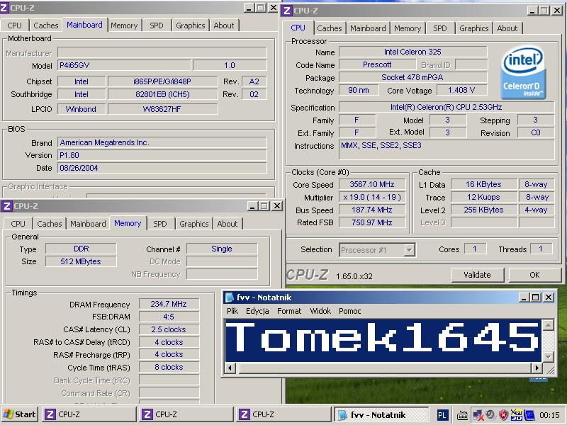This screenshot has height=425, width=567.
Task: Click the Notatnik vertical scrollbar up arrow
Action: pos(549,325)
